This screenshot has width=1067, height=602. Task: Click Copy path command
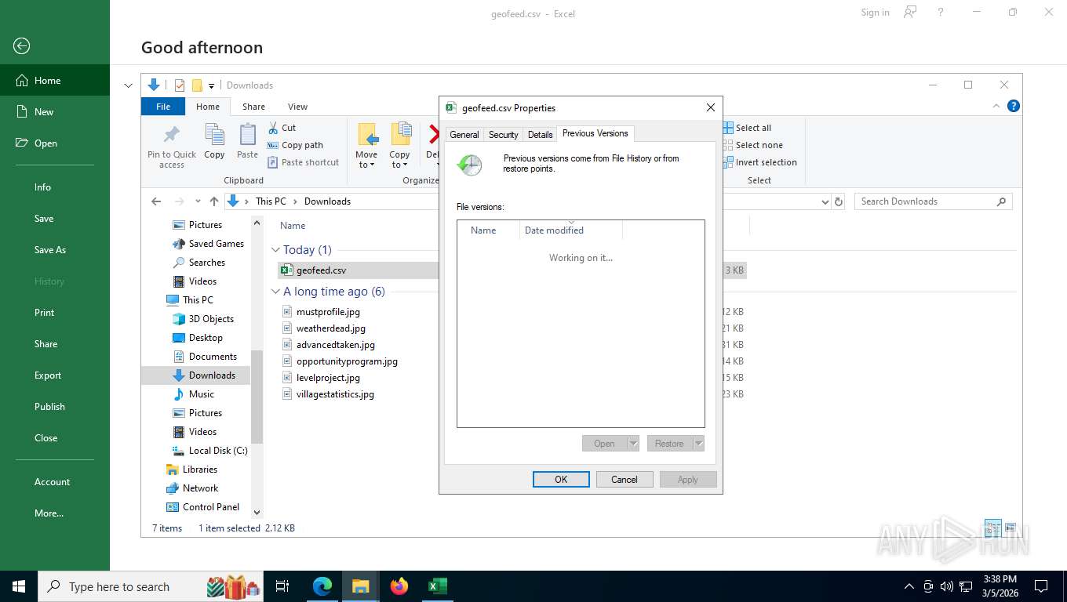pos(295,145)
